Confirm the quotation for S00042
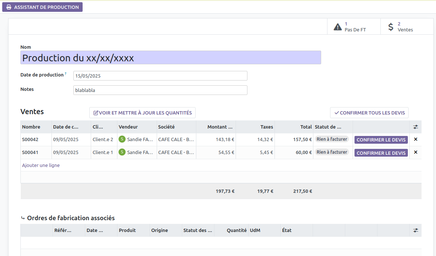Image resolution: width=436 pixels, height=256 pixels. (x=381, y=140)
